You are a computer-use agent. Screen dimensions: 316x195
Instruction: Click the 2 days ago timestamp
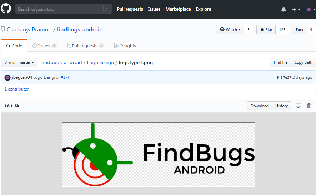[x=302, y=77]
